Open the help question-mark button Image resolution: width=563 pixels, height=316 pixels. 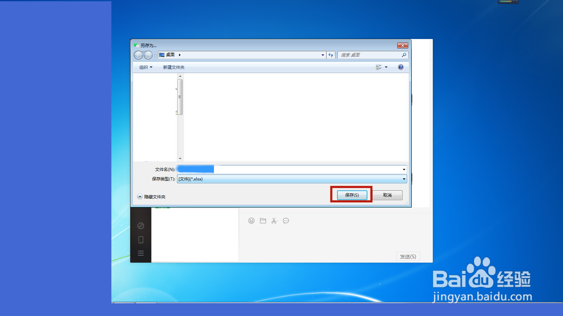[400, 67]
